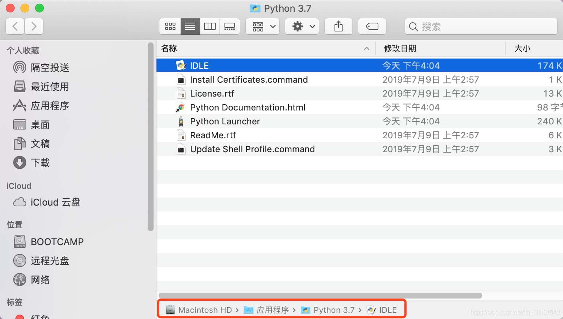Click IDLE in the path bar
This screenshot has height=319, width=563.
click(388, 310)
